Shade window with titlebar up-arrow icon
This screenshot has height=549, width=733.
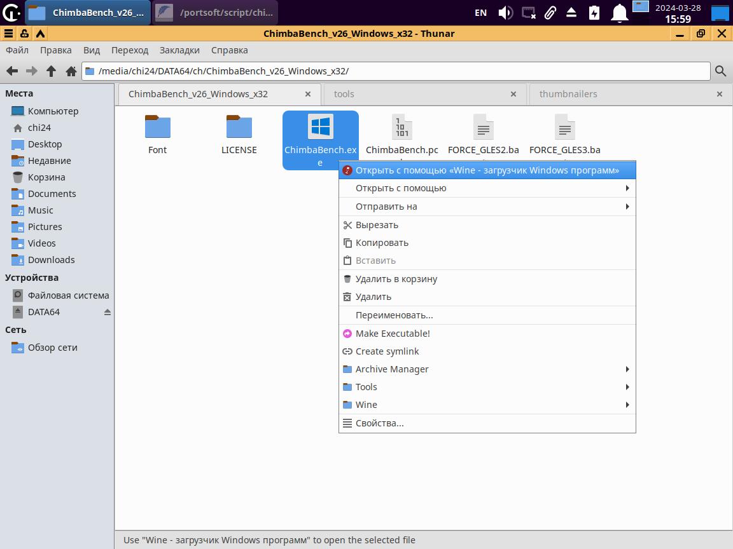40,34
